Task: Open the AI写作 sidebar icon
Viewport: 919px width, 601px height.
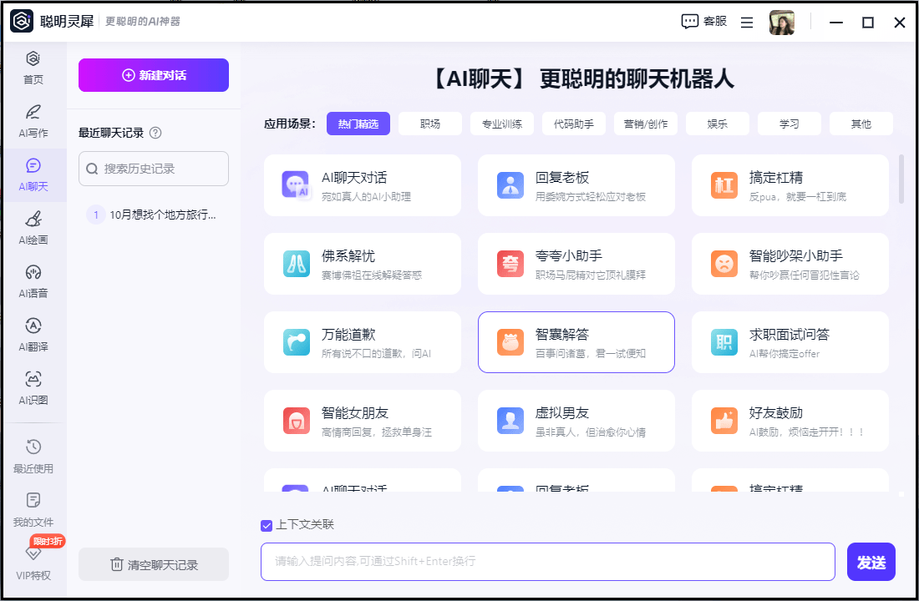Action: pos(33,113)
